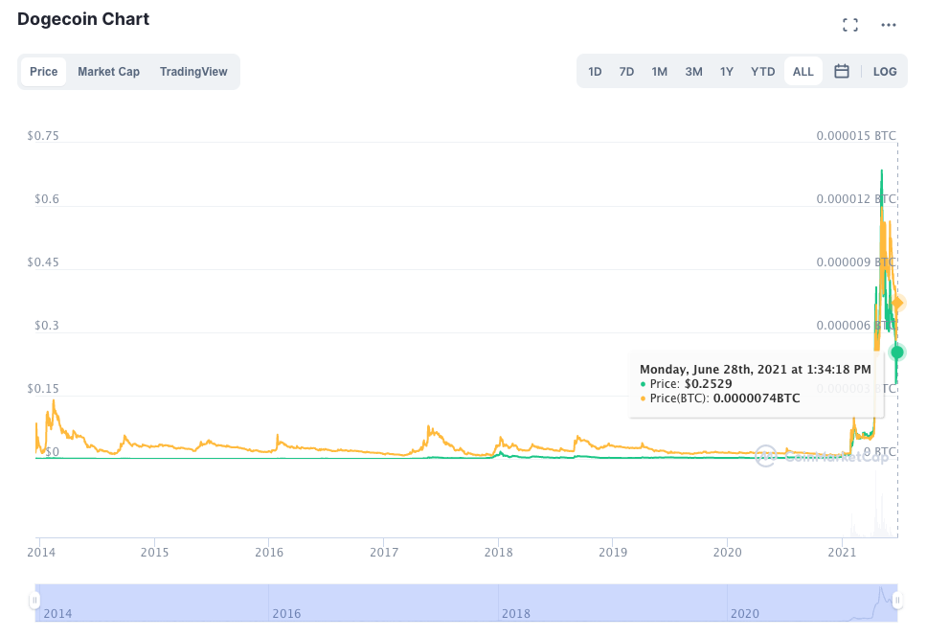Select the 1M time range
This screenshot has height=637, width=927.
[x=659, y=71]
